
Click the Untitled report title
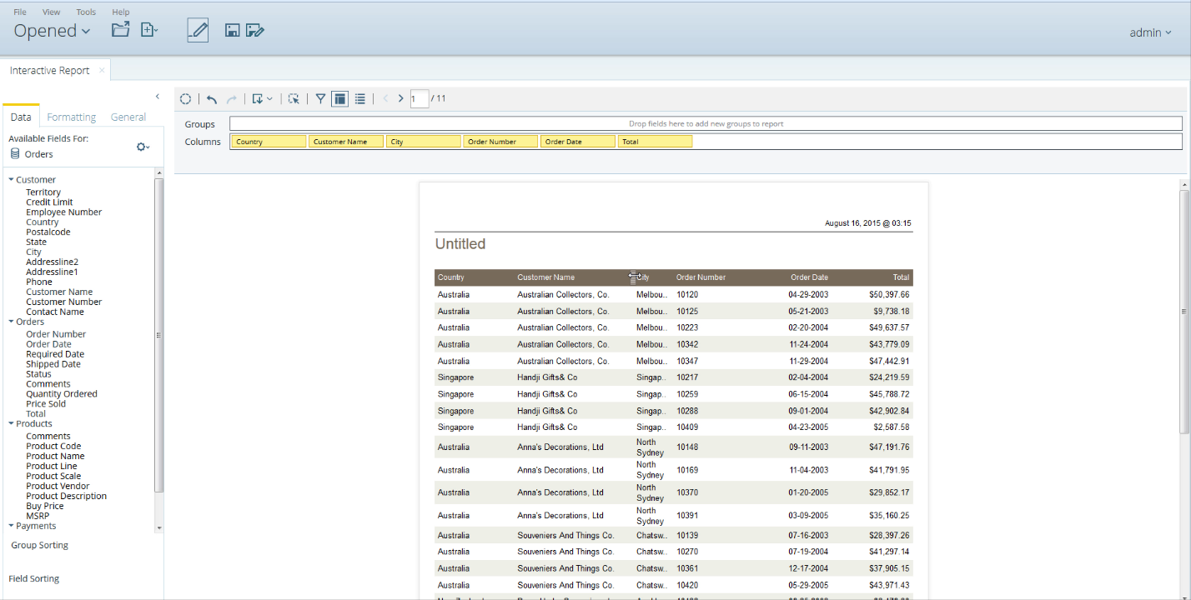click(460, 244)
